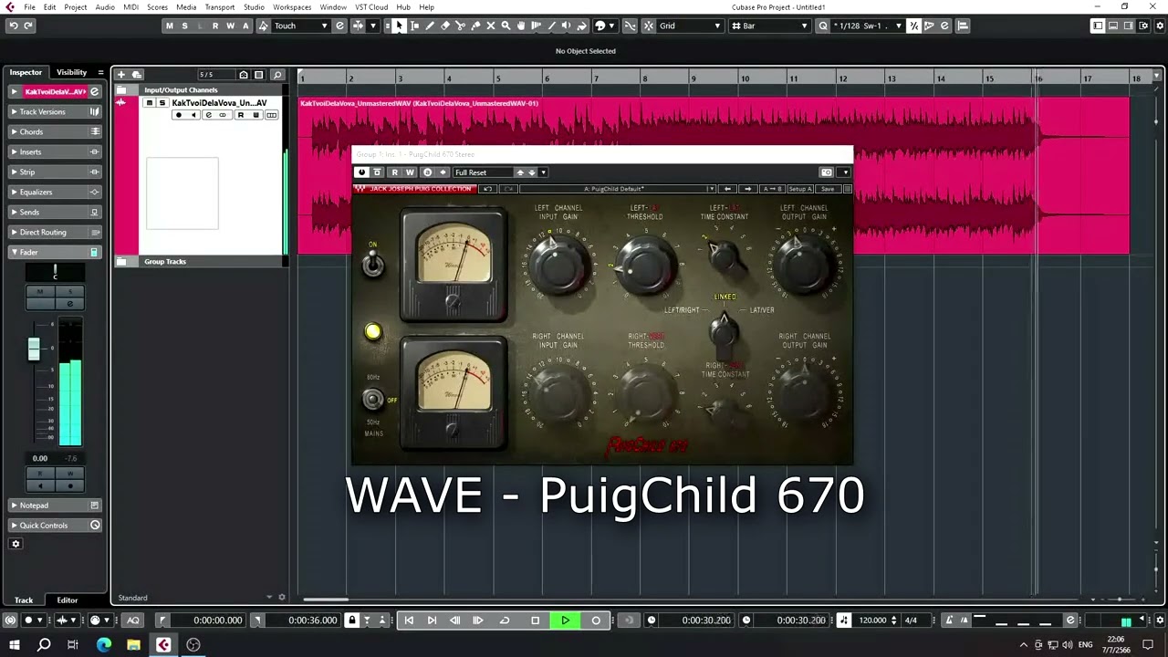Select the Draw pencil tool
The image size is (1168, 657).
[430, 26]
